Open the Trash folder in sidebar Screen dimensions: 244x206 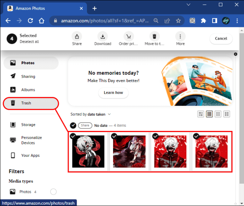(x=31, y=103)
